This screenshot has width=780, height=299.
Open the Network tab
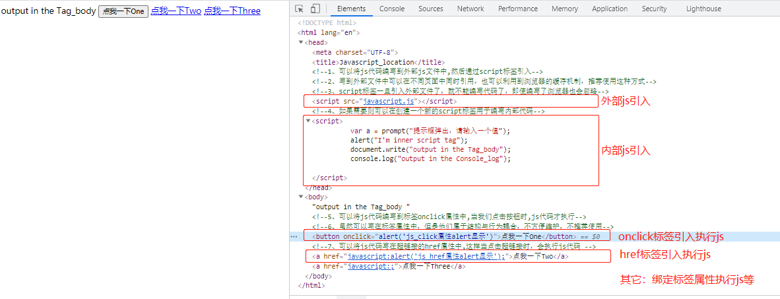point(471,9)
